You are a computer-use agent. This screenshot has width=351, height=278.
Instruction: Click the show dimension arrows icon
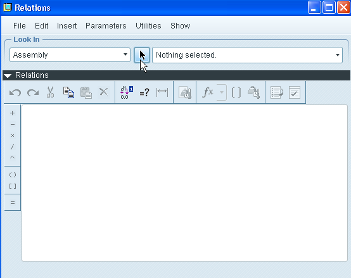[x=162, y=92]
